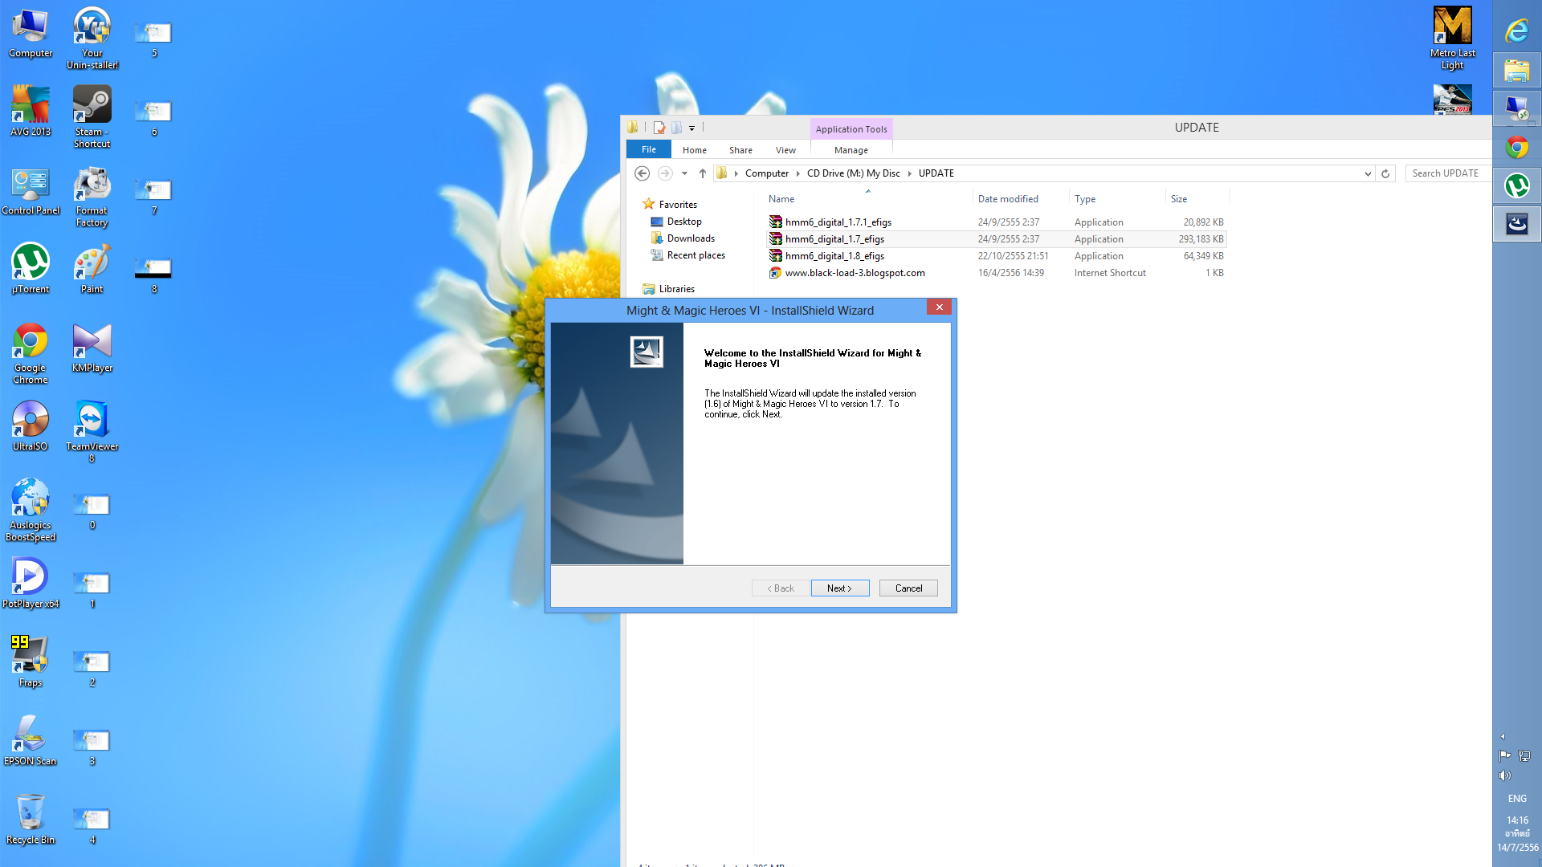Click Internet Explorer in the taskbar

1516,31
